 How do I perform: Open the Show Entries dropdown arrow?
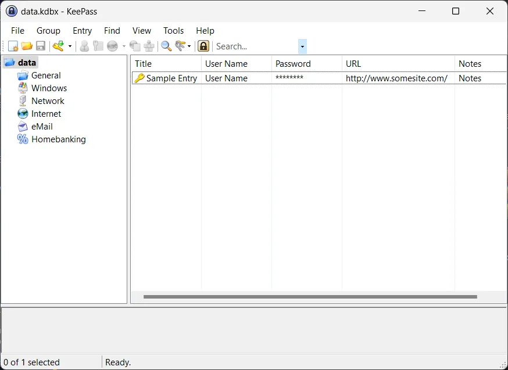point(189,46)
